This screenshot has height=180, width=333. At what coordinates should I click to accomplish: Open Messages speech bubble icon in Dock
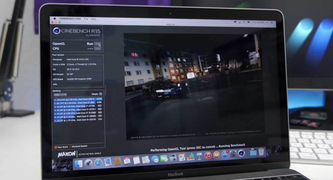point(155,159)
